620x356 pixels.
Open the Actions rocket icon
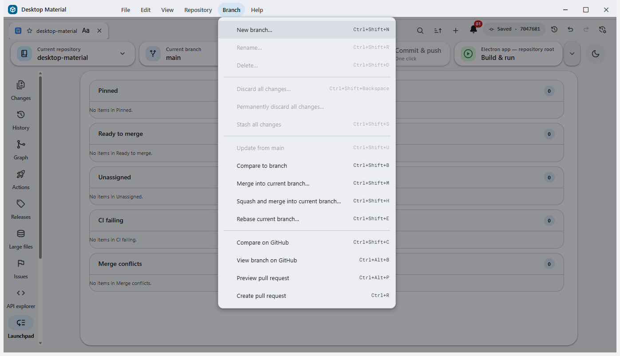pos(21,174)
